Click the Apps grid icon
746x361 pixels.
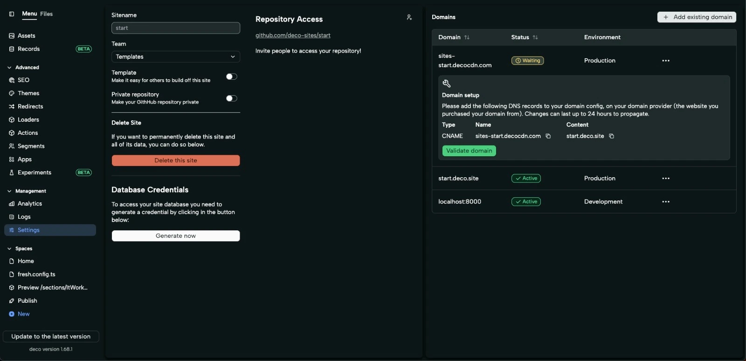click(x=12, y=160)
